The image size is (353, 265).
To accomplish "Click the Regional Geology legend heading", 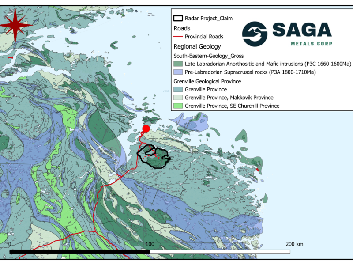I will (197, 46).
